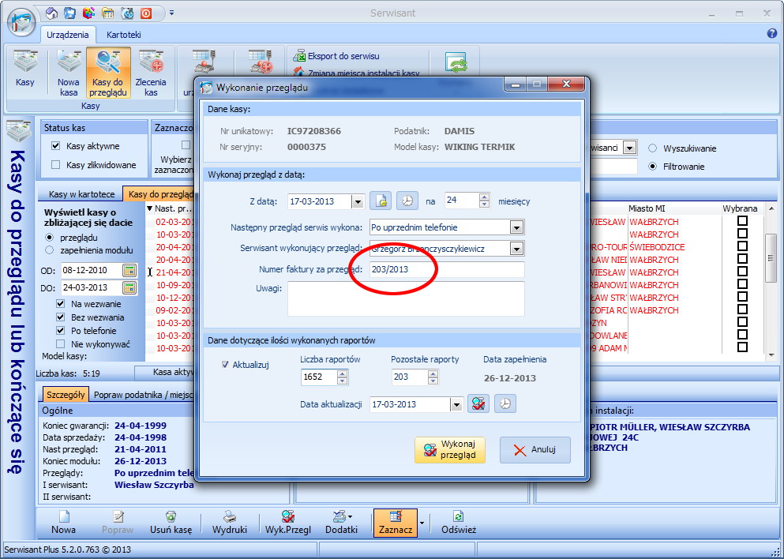The width and height of the screenshot is (784, 559).
Task: Click Usuń kasę in bottom toolbar
Action: point(171,523)
